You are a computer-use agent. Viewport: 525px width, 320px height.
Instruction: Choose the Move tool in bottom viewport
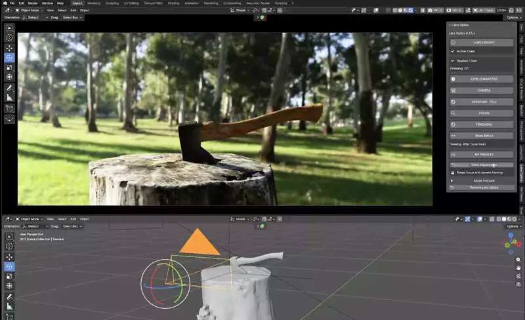9,257
